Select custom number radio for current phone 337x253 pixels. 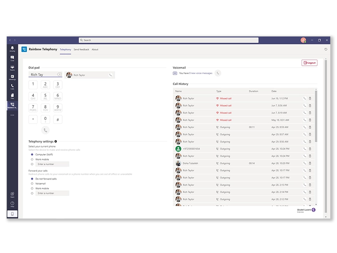32,164
